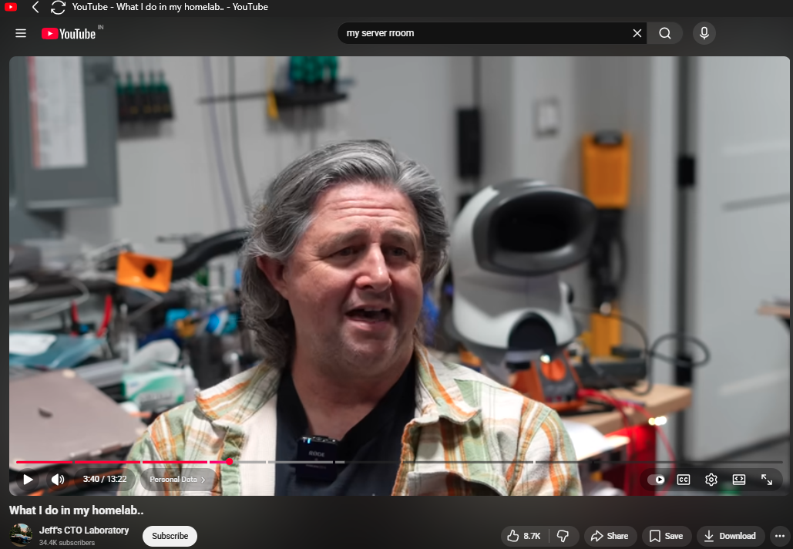Screen dimensions: 793x549
Task: Share the video
Action: [x=610, y=536]
